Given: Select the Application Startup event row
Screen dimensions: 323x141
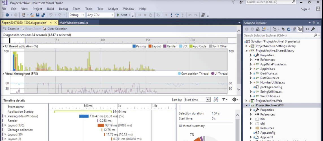Looking at the screenshot, I should tap(21, 112).
